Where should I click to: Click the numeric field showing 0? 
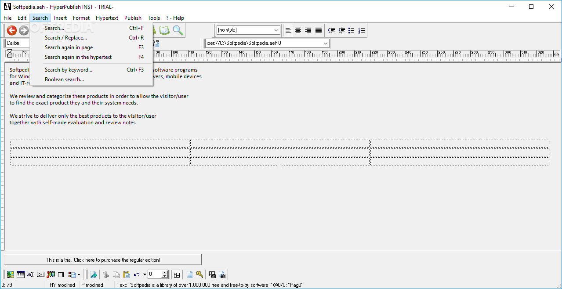[155, 275]
